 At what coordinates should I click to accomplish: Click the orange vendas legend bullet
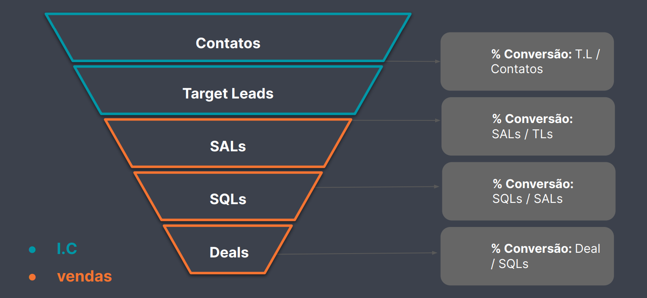click(32, 277)
